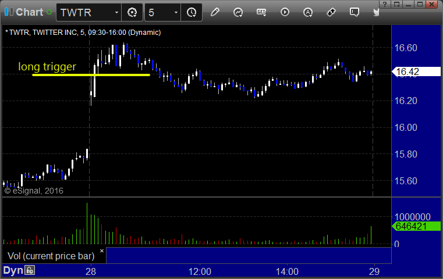Image resolution: width=443 pixels, height=279 pixels.
Task: Select the yellow long trigger line
Action: [x=91, y=75]
